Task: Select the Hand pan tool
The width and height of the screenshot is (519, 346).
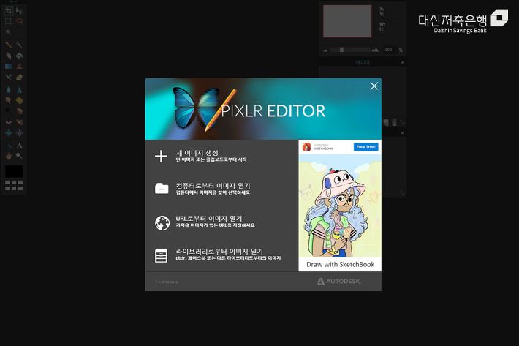Action: point(8,156)
